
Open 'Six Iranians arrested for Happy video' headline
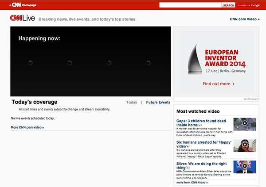point(204,144)
